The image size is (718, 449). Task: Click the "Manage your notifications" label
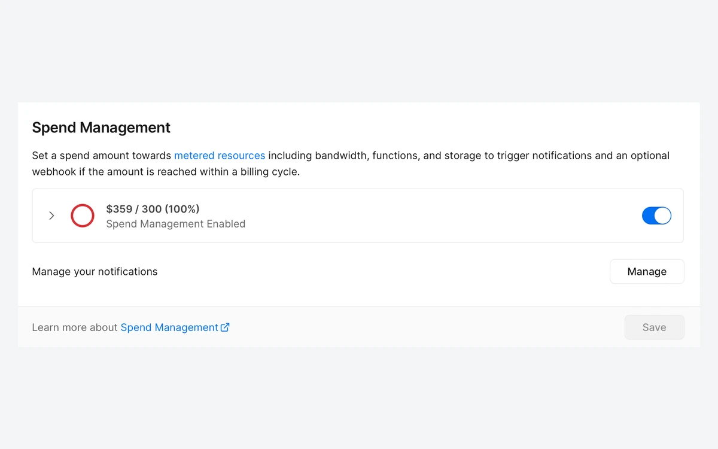[95, 272]
